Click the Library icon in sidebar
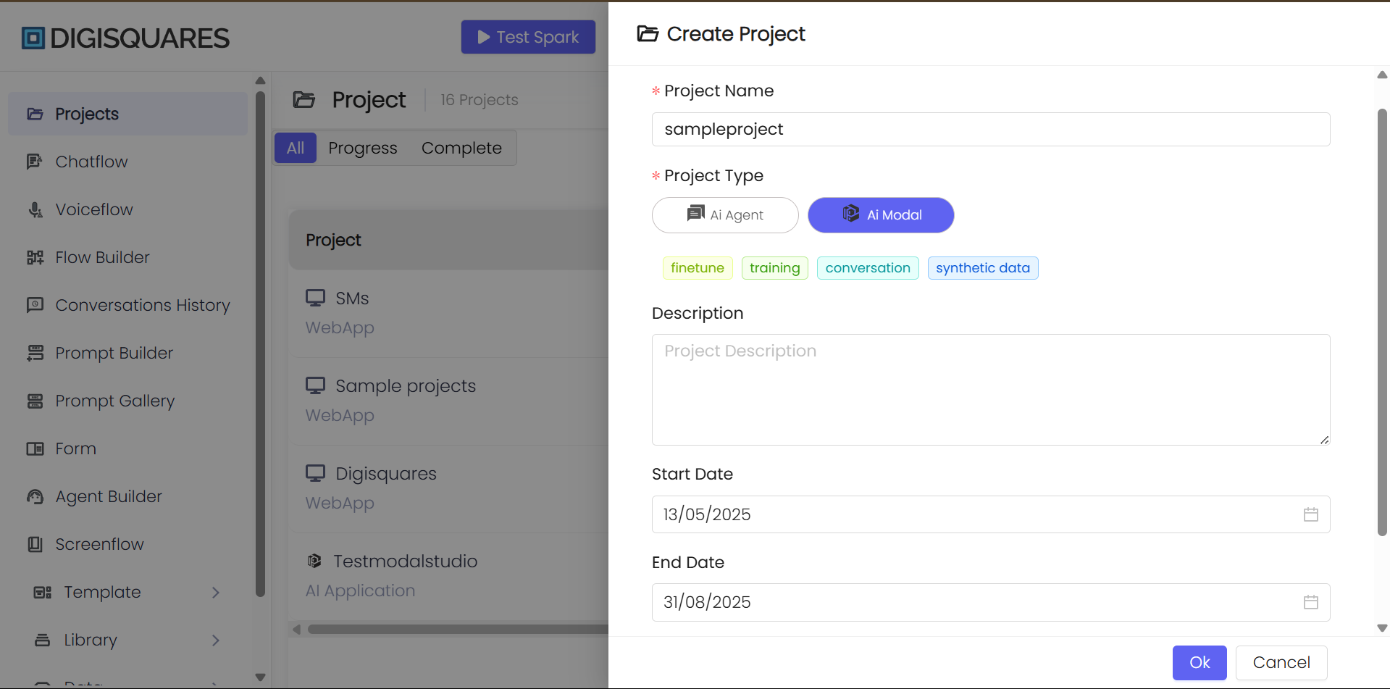Image resolution: width=1390 pixels, height=689 pixels. click(43, 640)
